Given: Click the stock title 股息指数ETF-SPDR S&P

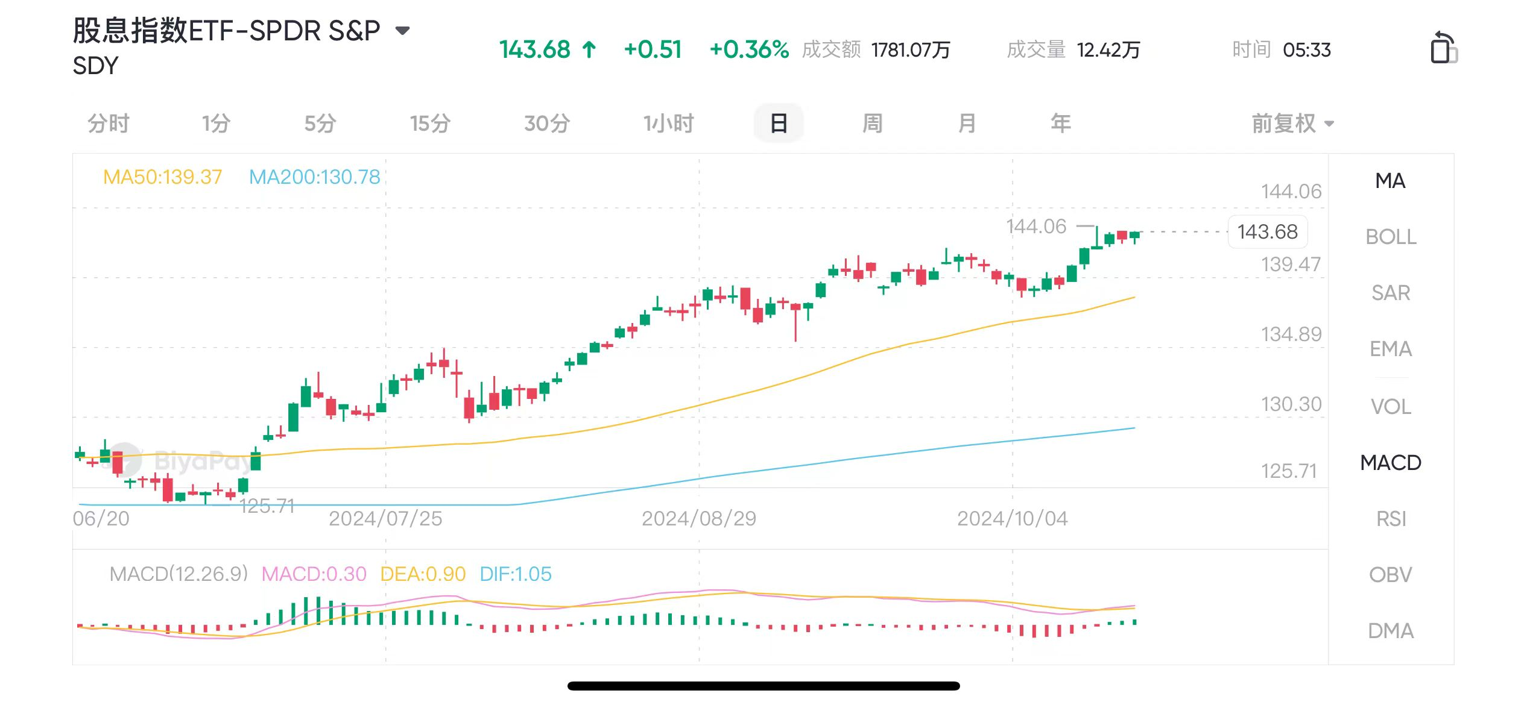Looking at the screenshot, I should pyautogui.click(x=227, y=30).
